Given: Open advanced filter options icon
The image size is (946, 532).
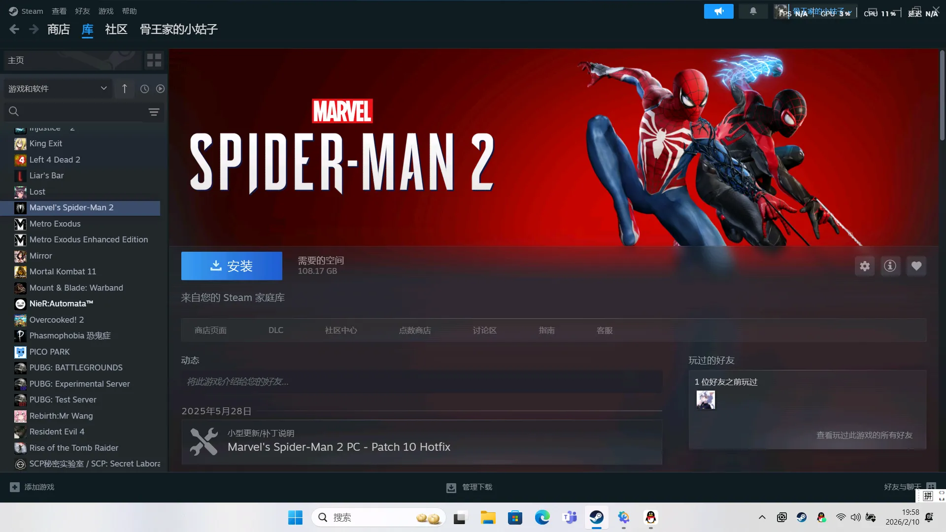Looking at the screenshot, I should (154, 112).
